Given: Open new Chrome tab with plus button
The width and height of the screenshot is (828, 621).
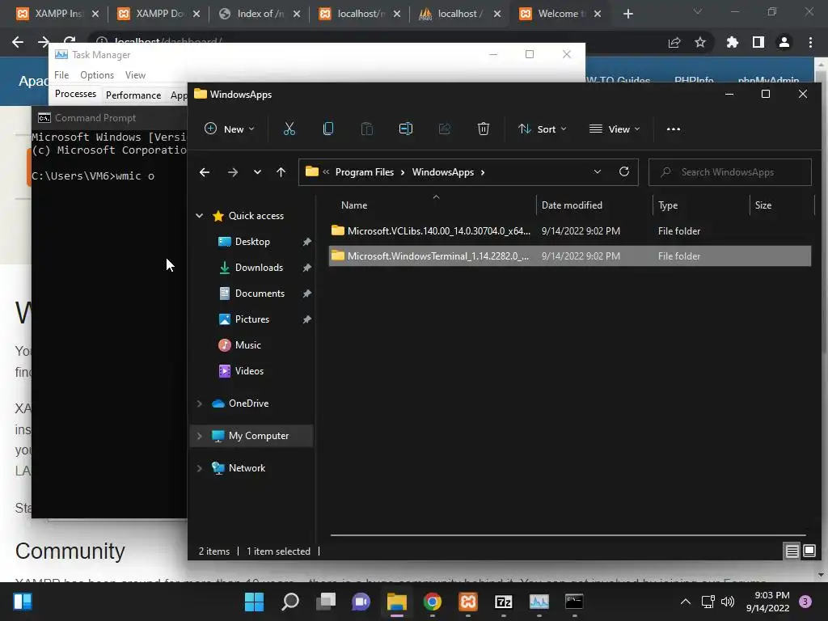Looking at the screenshot, I should 627,14.
